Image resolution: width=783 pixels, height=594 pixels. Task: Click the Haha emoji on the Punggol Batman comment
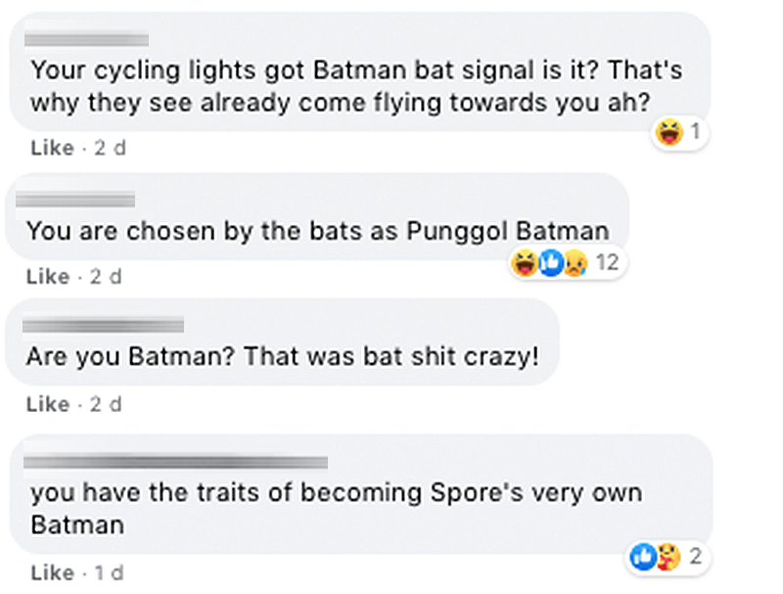[526, 262]
